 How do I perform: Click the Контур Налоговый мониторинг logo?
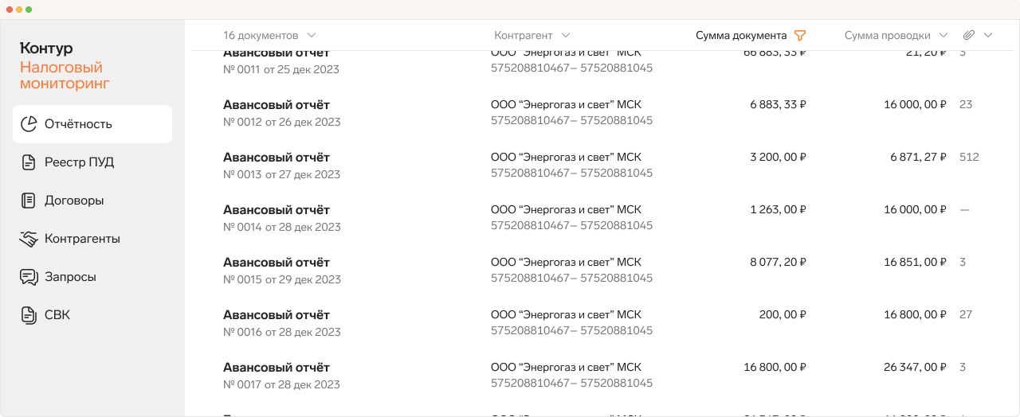pos(65,66)
